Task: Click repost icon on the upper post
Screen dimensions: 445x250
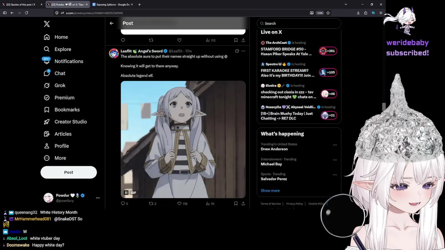Action: (x=151, y=40)
